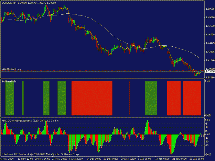The height and width of the screenshot is (161, 215).
Task: Select the thin green BullBearSlide bar
Action: tap(23, 98)
